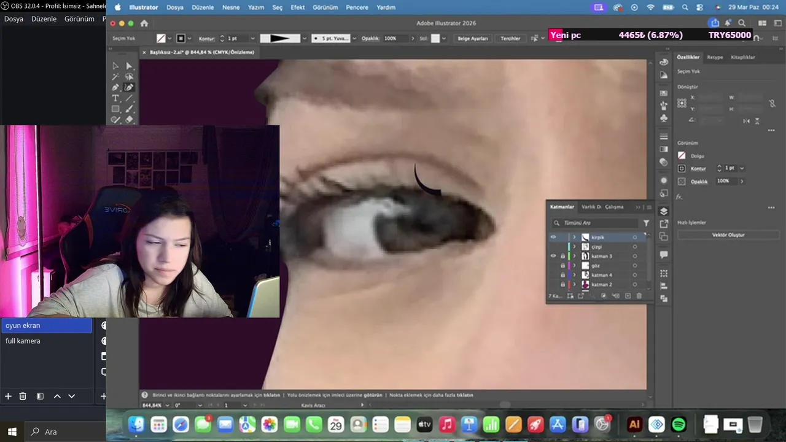Open variable width profile dropdown
The image size is (786, 442).
click(305, 38)
